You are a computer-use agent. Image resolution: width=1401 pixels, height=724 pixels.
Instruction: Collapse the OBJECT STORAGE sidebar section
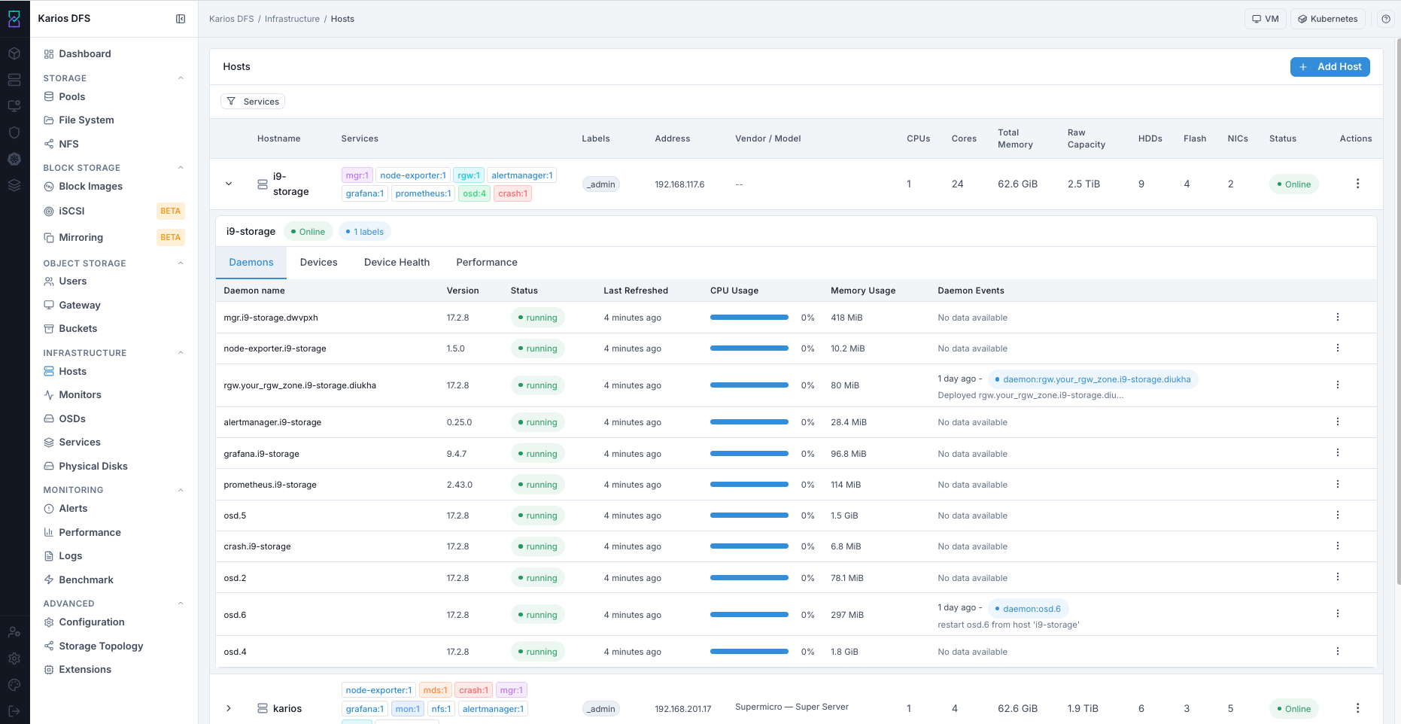[181, 263]
